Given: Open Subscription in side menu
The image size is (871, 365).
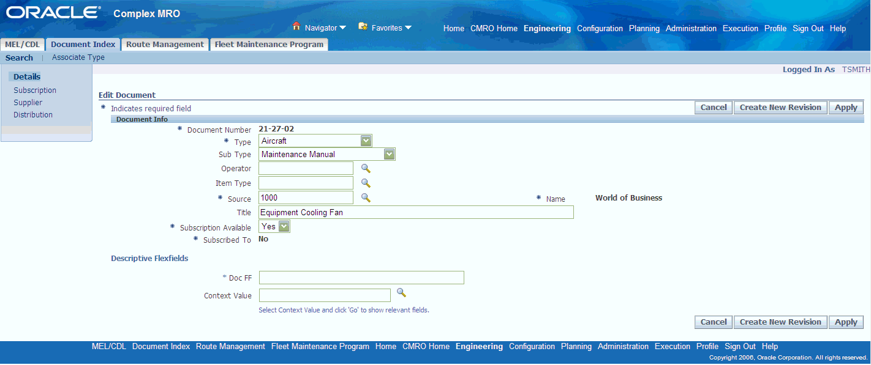Looking at the screenshot, I should (x=35, y=90).
